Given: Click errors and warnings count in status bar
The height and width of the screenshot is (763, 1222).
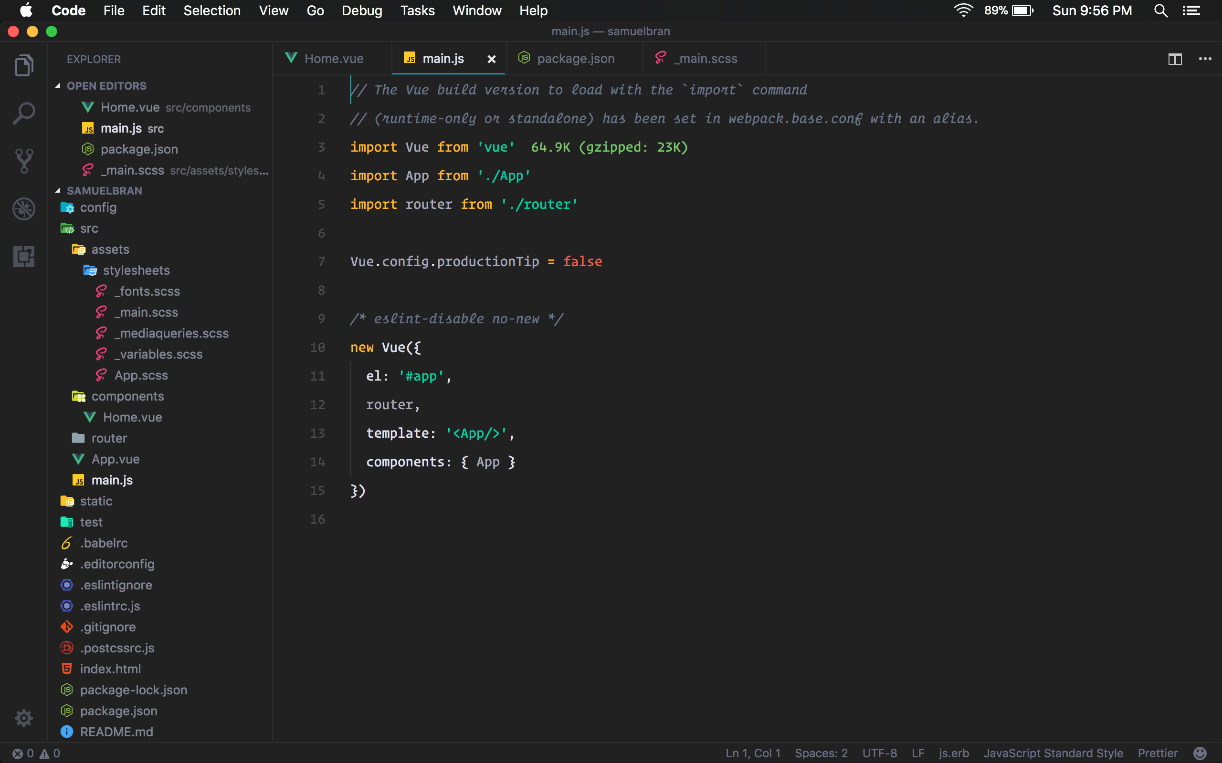Looking at the screenshot, I should [x=36, y=753].
